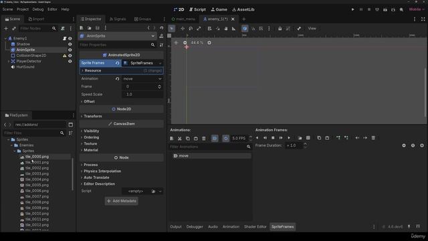Viewport: 428px width, 241px height.
Task: Open the Mobile renderer dropdown
Action: click(x=417, y=9)
